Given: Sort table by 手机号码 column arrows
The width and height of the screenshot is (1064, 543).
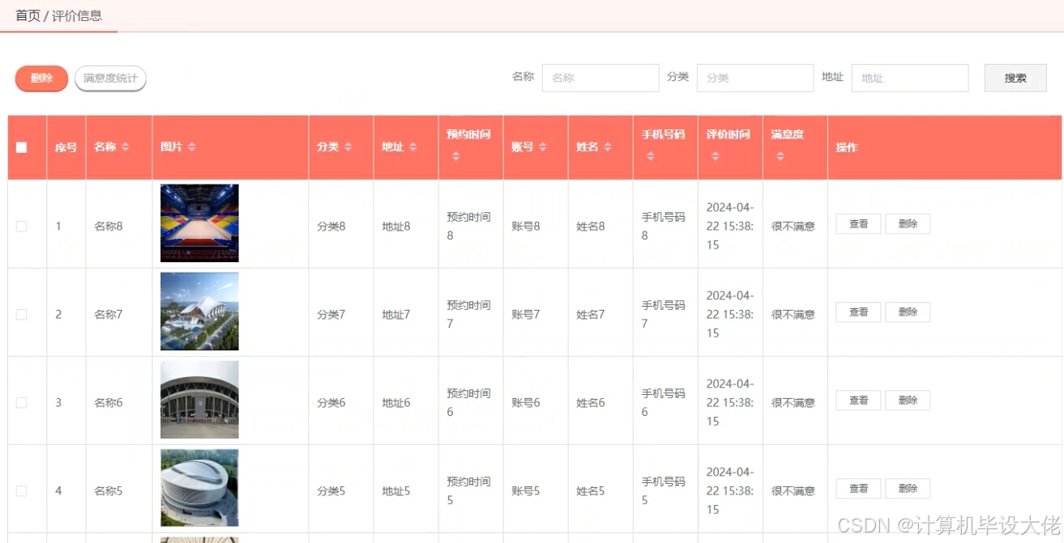Looking at the screenshot, I should [650, 156].
